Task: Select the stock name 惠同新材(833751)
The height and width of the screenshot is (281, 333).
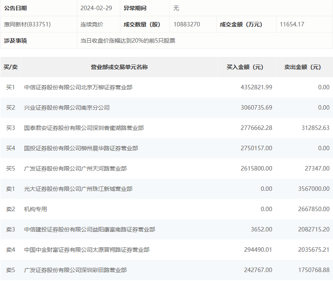Action: 27,24
